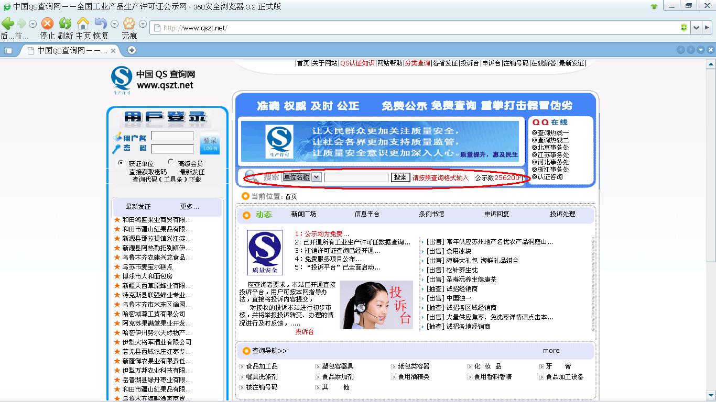This screenshot has height=402, width=716.
Task: Stop page loading with red X icon
Action: (x=48, y=24)
